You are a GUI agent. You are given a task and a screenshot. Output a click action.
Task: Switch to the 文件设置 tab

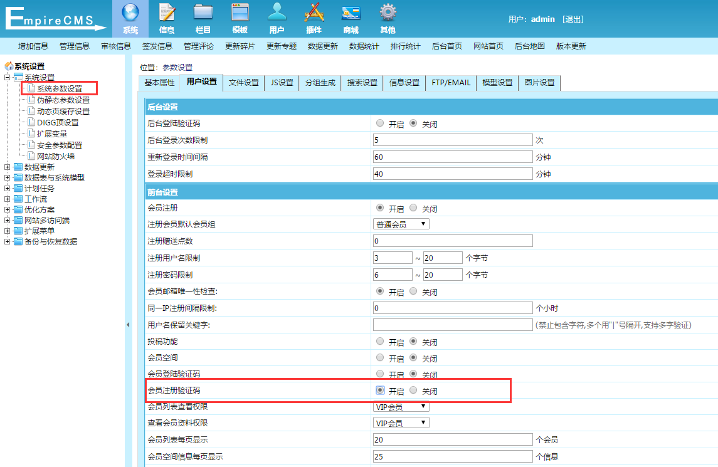[243, 83]
